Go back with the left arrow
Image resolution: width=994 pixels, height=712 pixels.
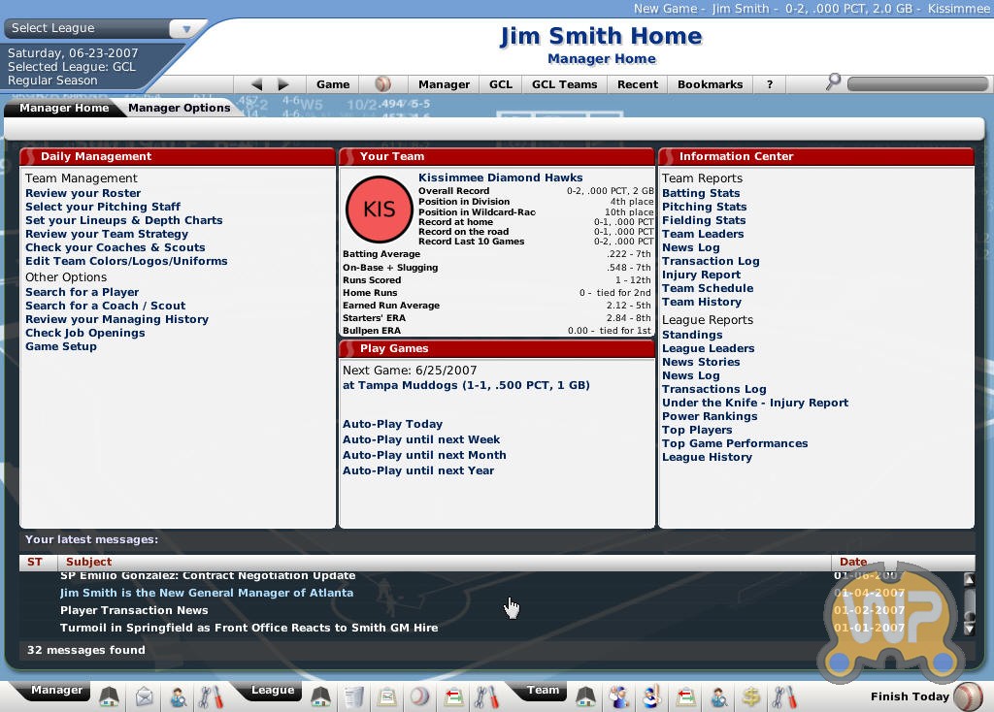pos(256,84)
